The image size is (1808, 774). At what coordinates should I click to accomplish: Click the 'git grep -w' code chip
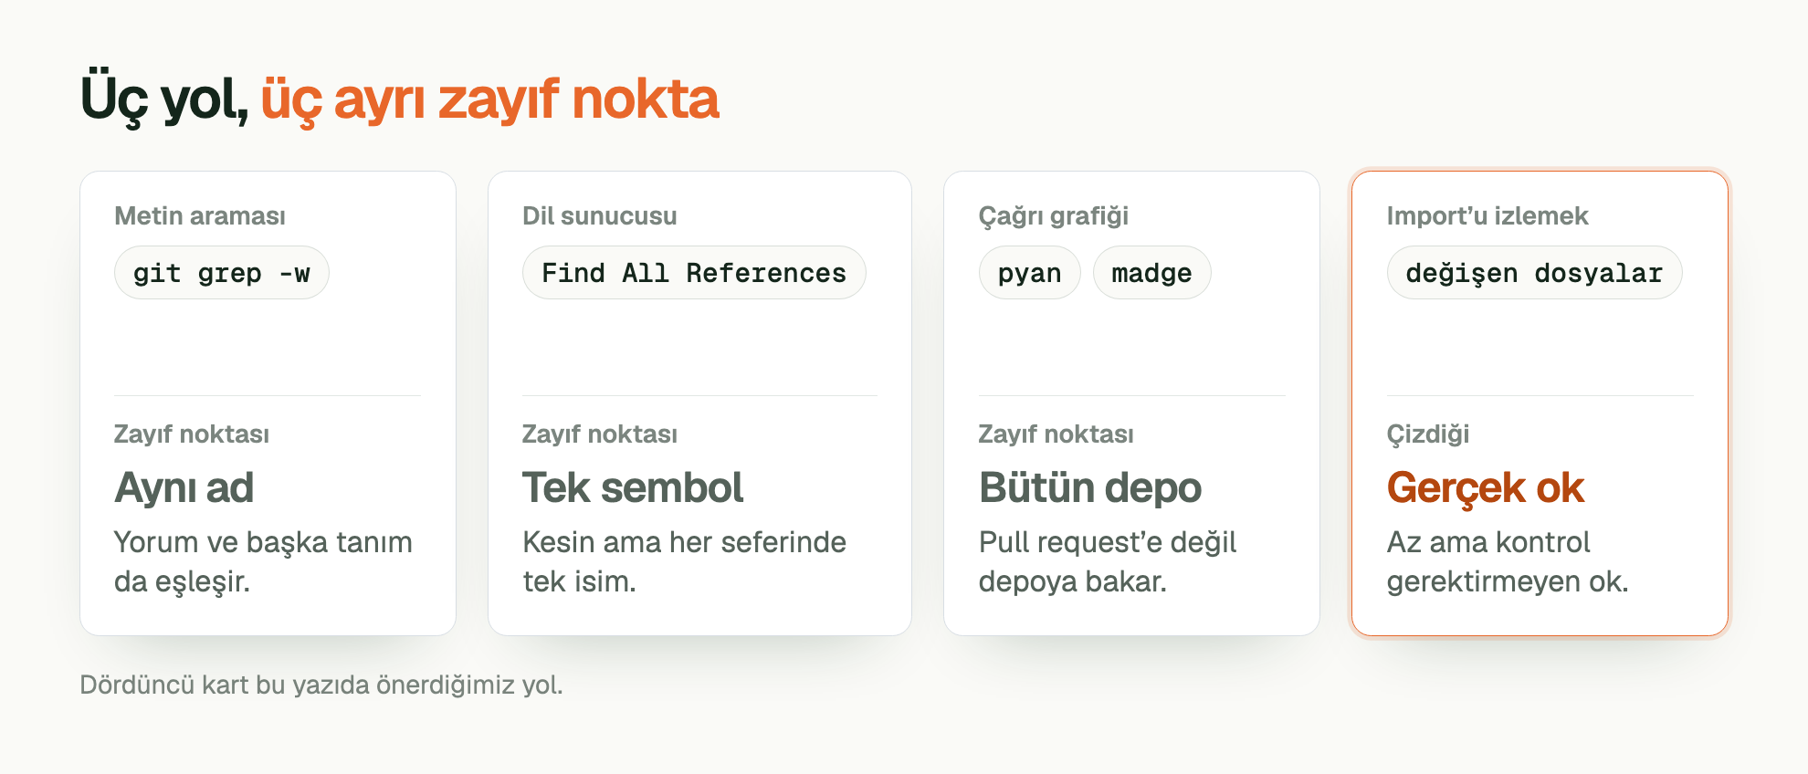point(222,273)
